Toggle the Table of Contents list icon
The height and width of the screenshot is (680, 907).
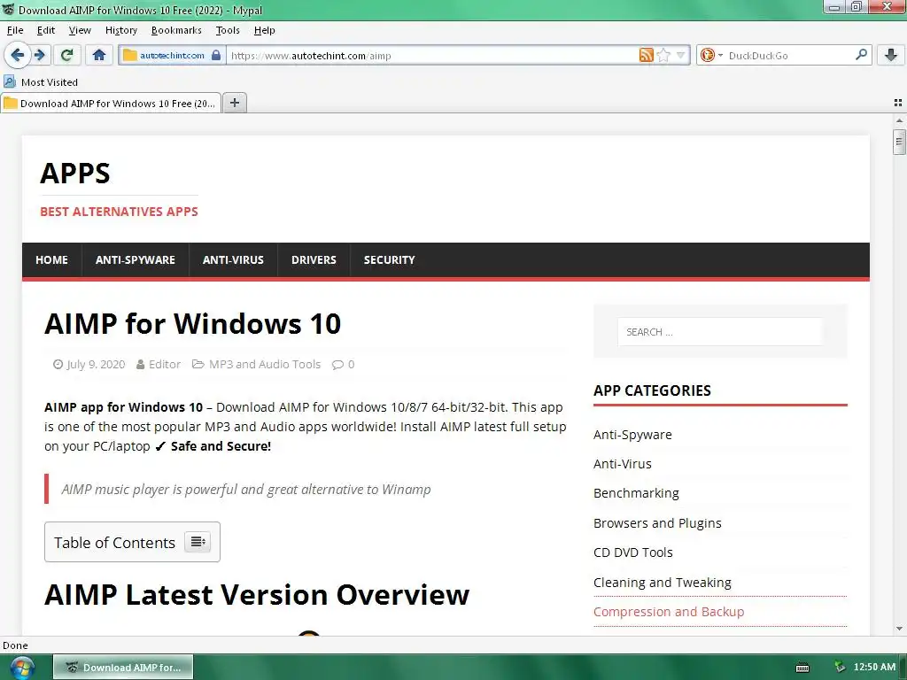click(x=198, y=542)
